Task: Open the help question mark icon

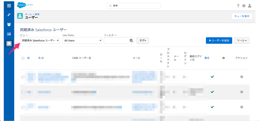Action: pos(238,6)
